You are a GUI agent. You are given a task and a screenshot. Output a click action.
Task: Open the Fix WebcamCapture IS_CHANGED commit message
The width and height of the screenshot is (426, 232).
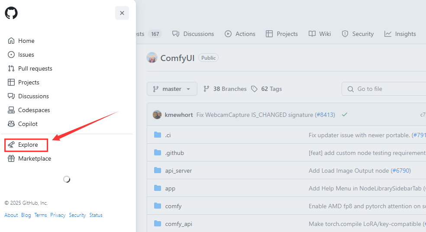[x=255, y=115]
